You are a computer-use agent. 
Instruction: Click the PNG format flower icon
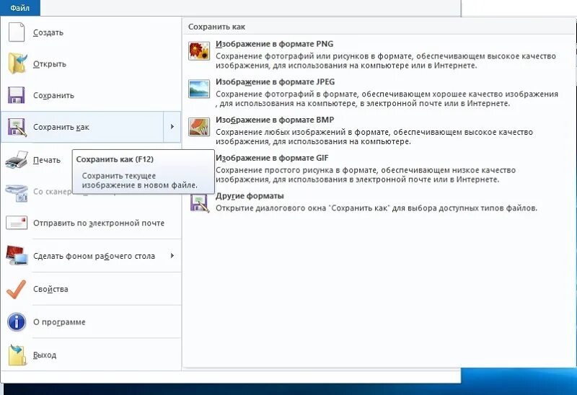tap(199, 50)
